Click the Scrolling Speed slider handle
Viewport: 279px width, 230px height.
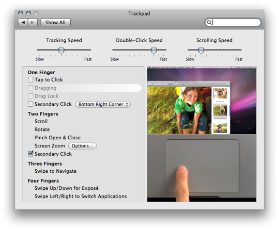click(x=202, y=51)
